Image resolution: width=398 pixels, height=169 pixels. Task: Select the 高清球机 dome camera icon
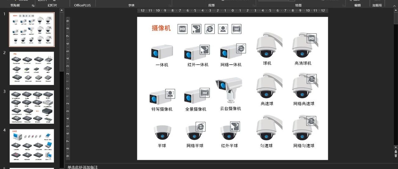(305, 45)
